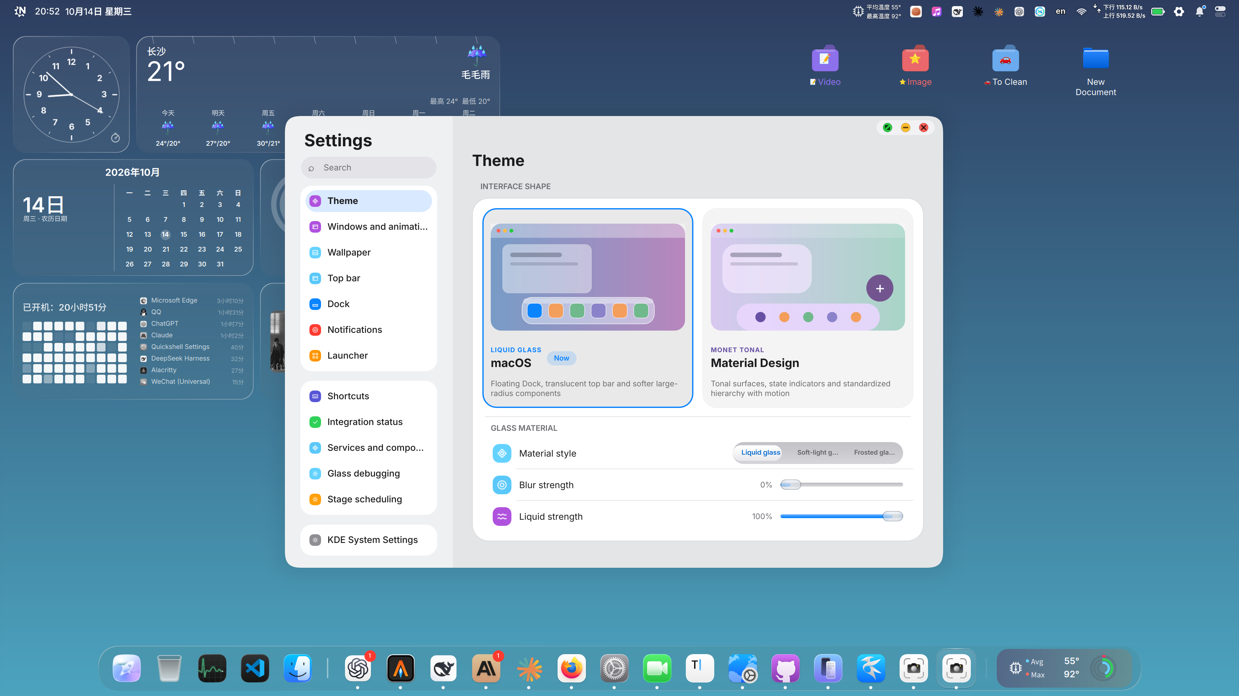The image size is (1239, 696).
Task: Open ChatGPT app in the dock
Action: [x=358, y=668]
